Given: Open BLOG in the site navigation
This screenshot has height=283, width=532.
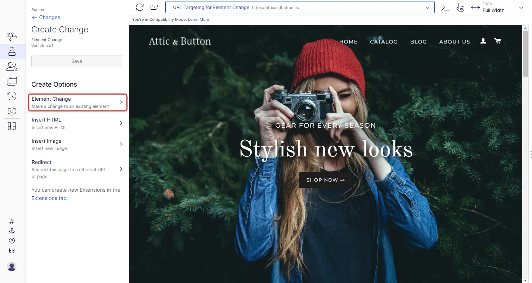Looking at the screenshot, I should click(x=419, y=42).
